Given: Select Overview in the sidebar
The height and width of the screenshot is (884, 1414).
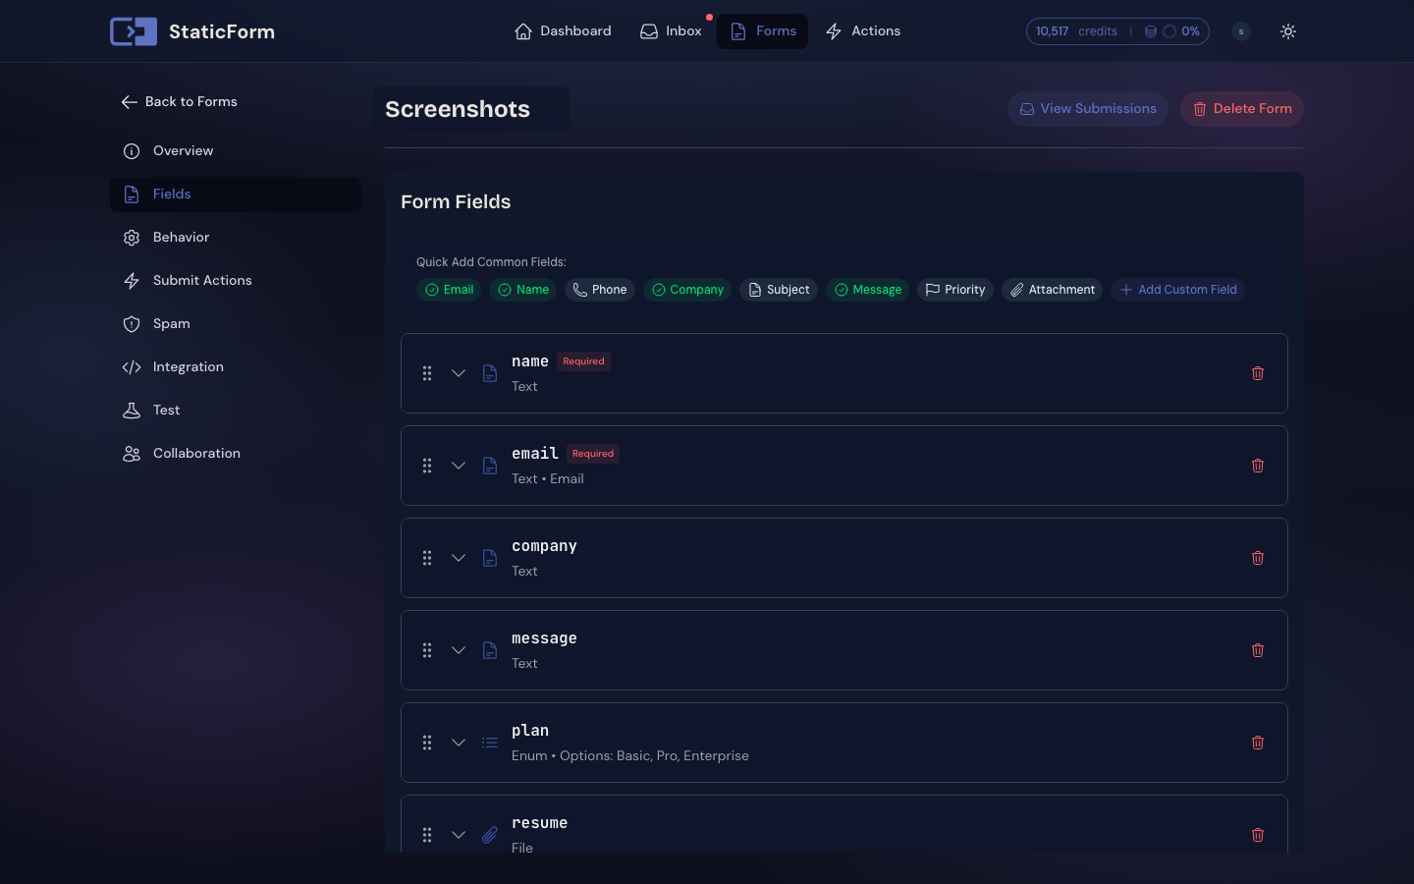Looking at the screenshot, I should (236, 151).
